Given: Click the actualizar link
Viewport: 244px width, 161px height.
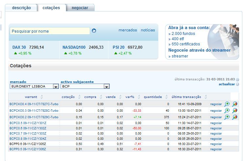Looking at the screenshot, I should coord(227,84).
